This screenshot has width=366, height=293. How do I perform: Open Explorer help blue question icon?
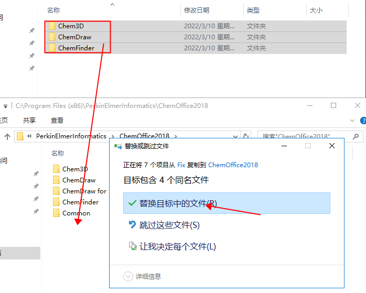(363, 121)
